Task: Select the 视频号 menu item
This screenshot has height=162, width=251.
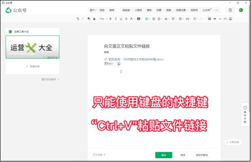Action: click(x=194, y=10)
